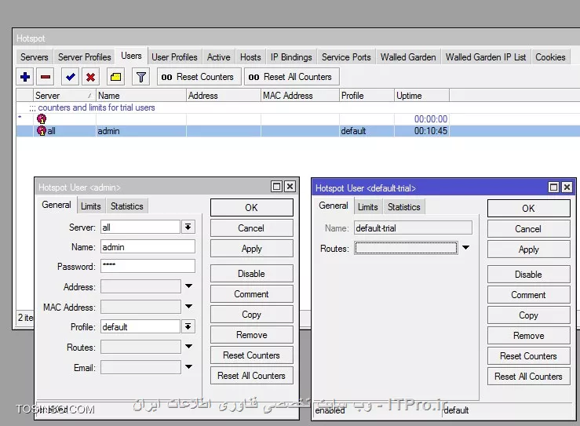Open the Hosts tab
This screenshot has height=426, width=580.
pos(250,57)
